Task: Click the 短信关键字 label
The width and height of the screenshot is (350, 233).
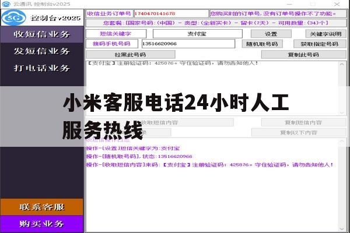Action: [x=116, y=34]
